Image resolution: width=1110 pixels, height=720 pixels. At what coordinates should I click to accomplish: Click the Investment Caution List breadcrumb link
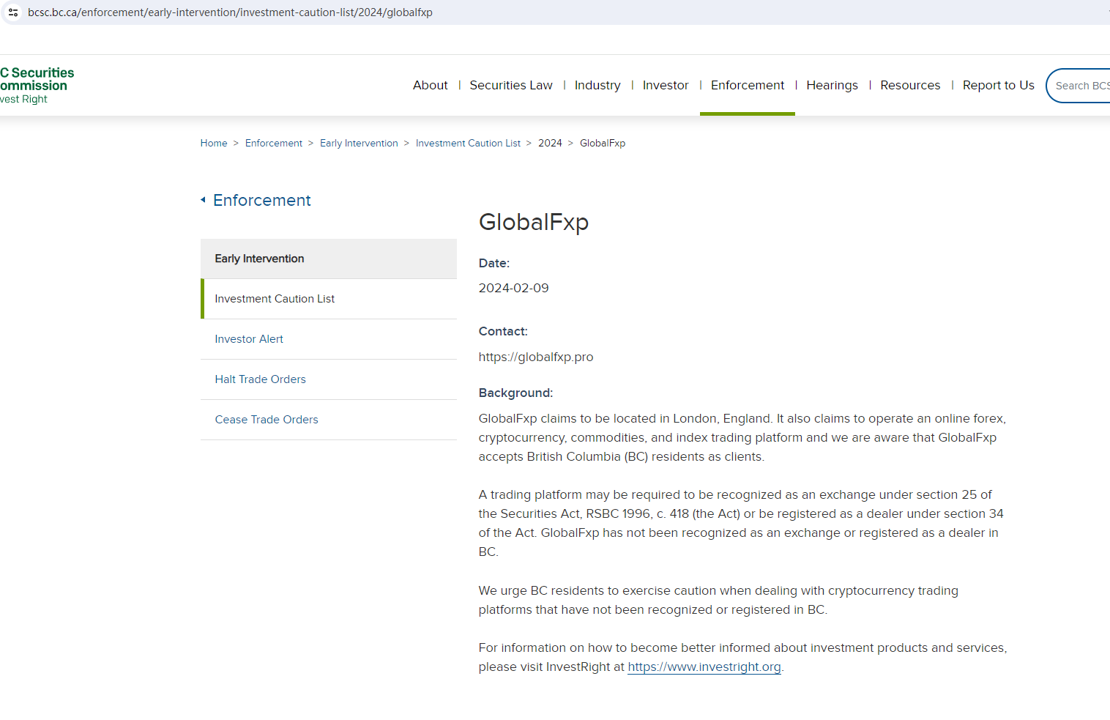pos(468,143)
